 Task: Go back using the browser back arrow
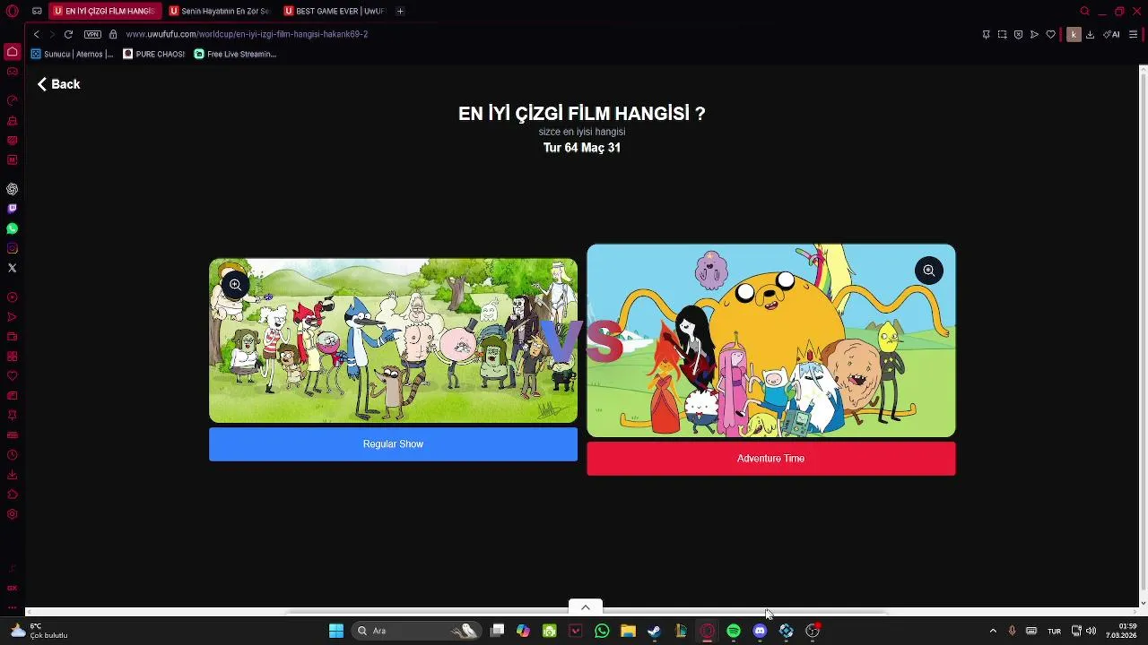click(x=36, y=34)
